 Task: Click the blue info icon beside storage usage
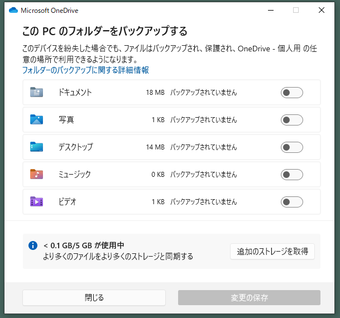tap(33, 245)
